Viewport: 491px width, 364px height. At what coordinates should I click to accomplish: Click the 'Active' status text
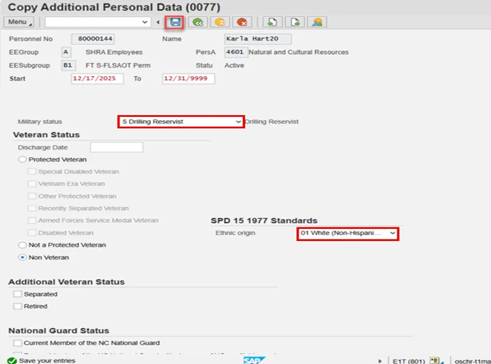tap(234, 65)
